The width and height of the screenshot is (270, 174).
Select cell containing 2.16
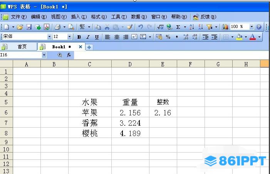pyautogui.click(x=163, y=113)
